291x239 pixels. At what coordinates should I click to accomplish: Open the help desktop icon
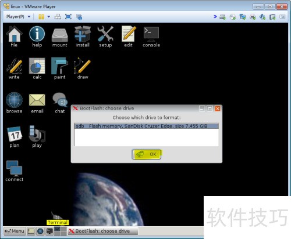point(37,37)
